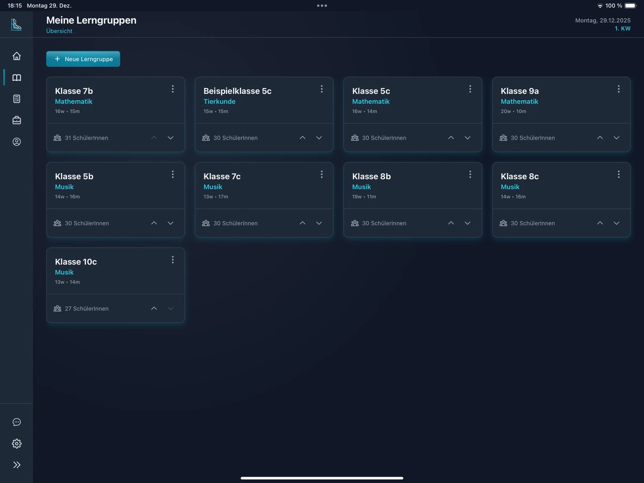This screenshot has height=483, width=644.
Task: Expand sidebar with double chevron icon
Action: point(17,465)
